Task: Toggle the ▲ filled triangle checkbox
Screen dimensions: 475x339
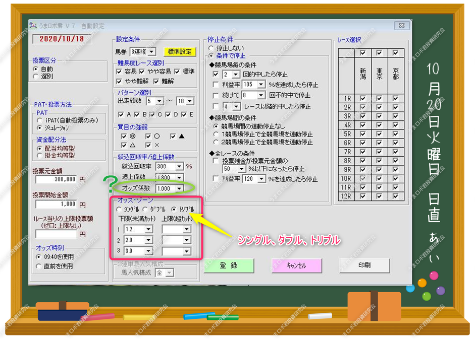Action: 173,137
